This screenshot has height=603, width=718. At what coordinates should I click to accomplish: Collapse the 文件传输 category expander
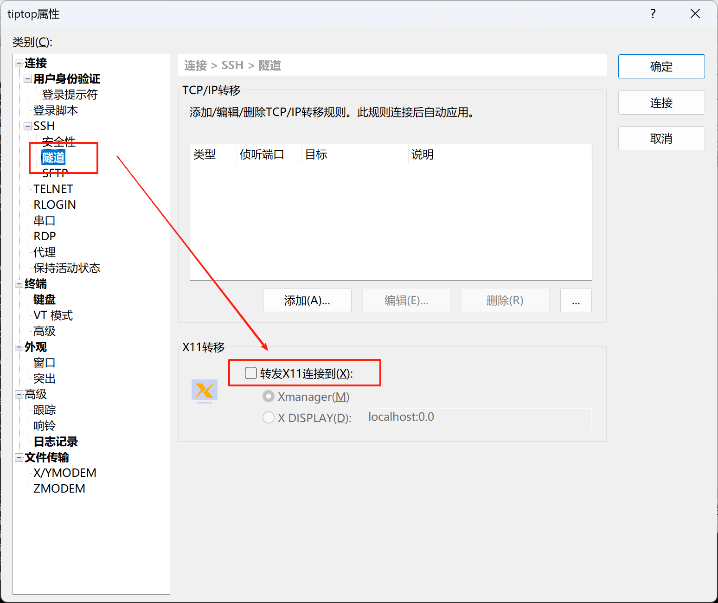point(19,457)
